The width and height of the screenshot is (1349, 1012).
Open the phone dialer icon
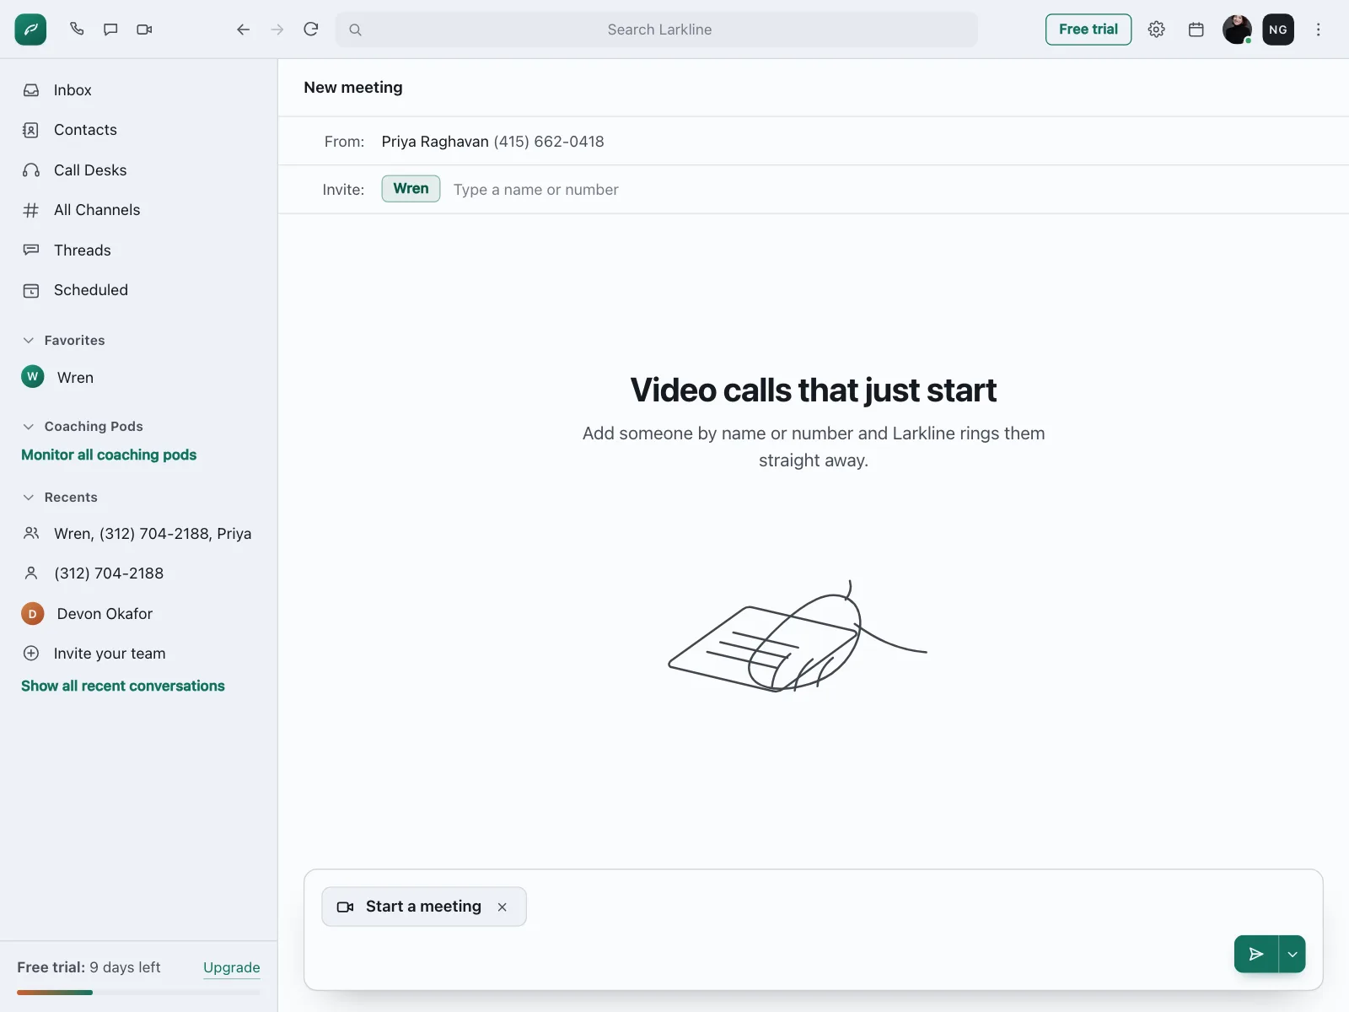coord(77,30)
